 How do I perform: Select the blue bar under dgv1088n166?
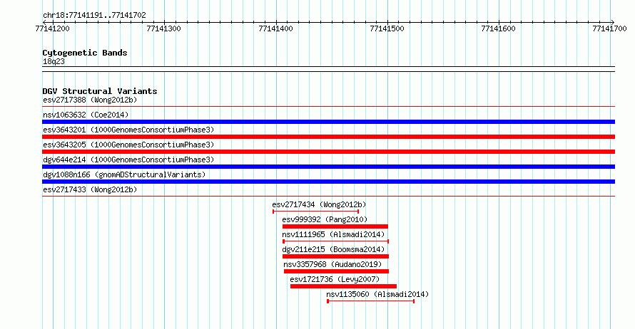click(328, 182)
